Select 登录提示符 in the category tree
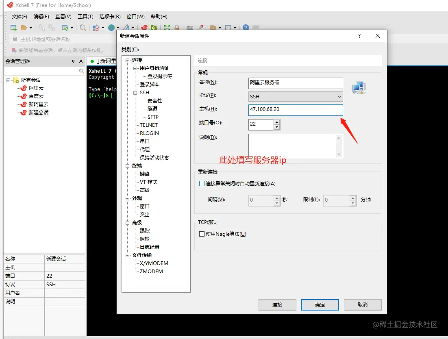The image size is (448, 339). point(159,76)
